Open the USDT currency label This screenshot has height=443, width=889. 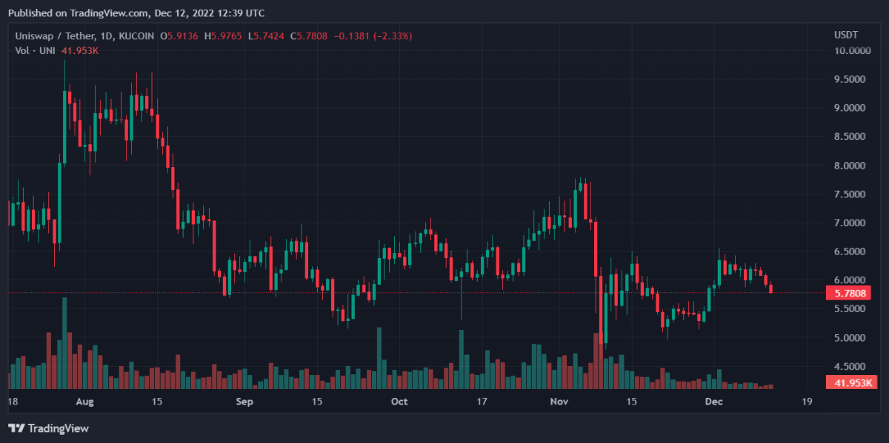click(x=846, y=35)
